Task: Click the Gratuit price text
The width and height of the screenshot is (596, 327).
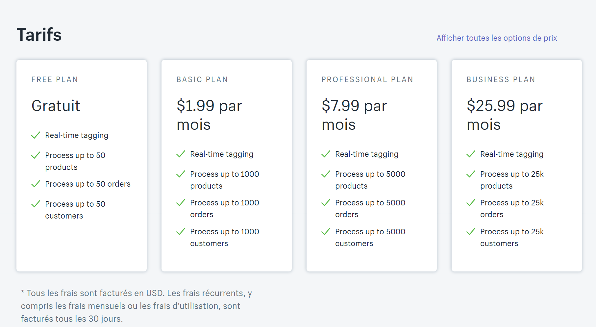Action: click(x=56, y=106)
